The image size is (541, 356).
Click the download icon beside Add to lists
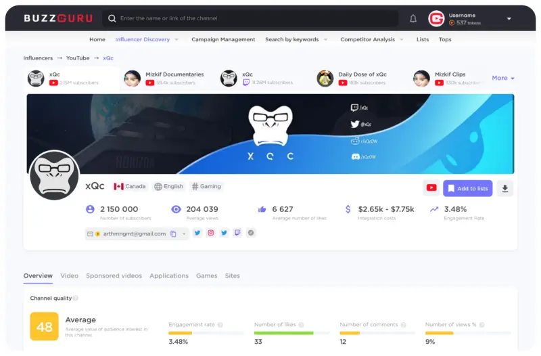point(505,188)
